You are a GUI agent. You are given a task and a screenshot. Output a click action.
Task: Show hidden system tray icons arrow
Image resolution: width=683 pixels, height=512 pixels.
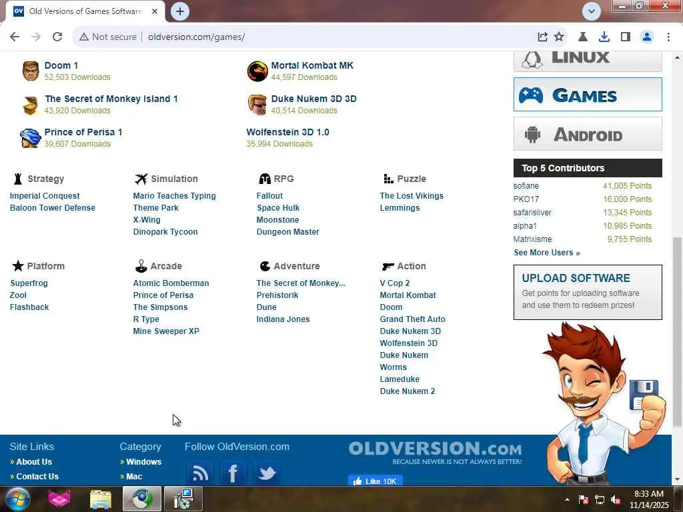[567, 499]
